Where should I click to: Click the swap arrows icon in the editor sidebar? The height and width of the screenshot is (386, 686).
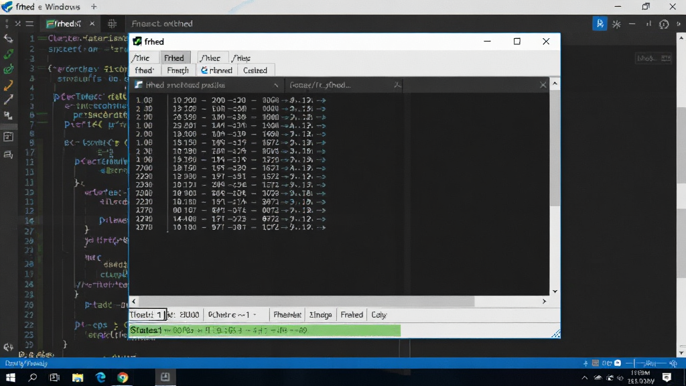[8, 38]
